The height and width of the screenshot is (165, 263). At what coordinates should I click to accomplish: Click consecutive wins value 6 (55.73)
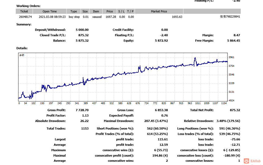tap(161, 150)
